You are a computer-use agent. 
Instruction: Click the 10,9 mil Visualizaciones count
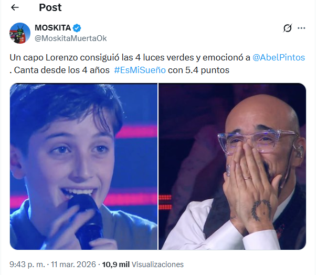click(143, 264)
